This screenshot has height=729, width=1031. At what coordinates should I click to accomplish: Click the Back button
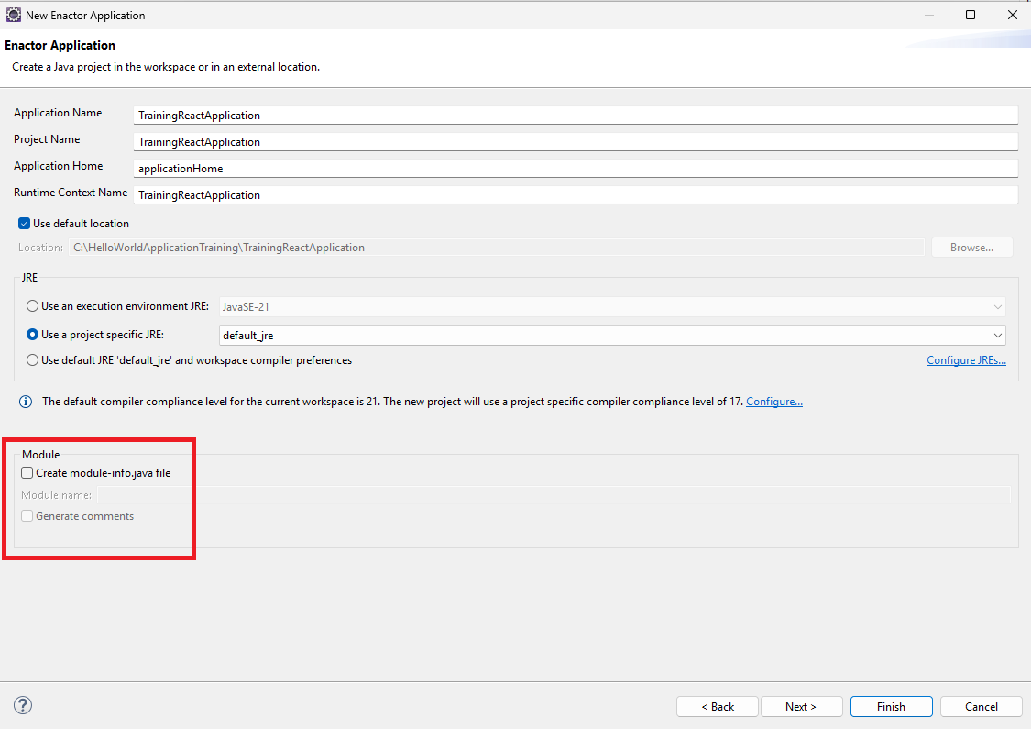point(718,707)
